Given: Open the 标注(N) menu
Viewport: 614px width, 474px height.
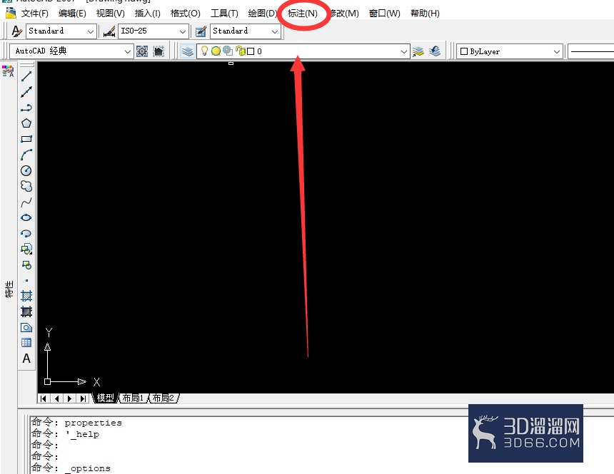Looking at the screenshot, I should (302, 14).
